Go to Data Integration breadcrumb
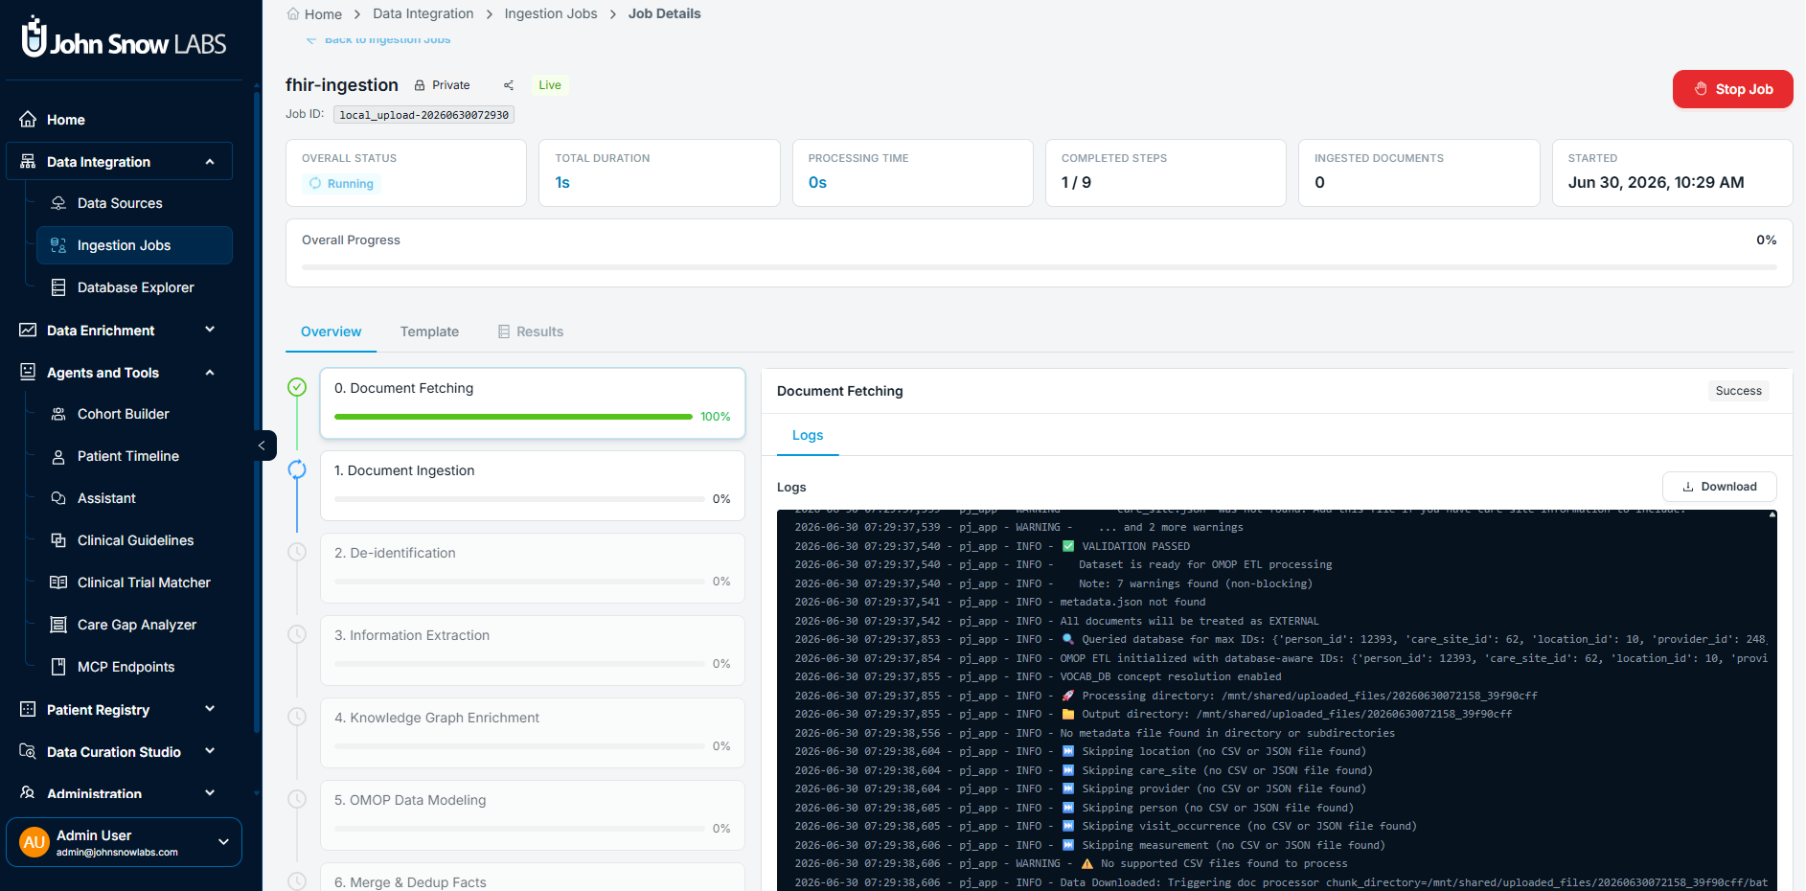Image resolution: width=1806 pixels, height=891 pixels. pyautogui.click(x=423, y=13)
